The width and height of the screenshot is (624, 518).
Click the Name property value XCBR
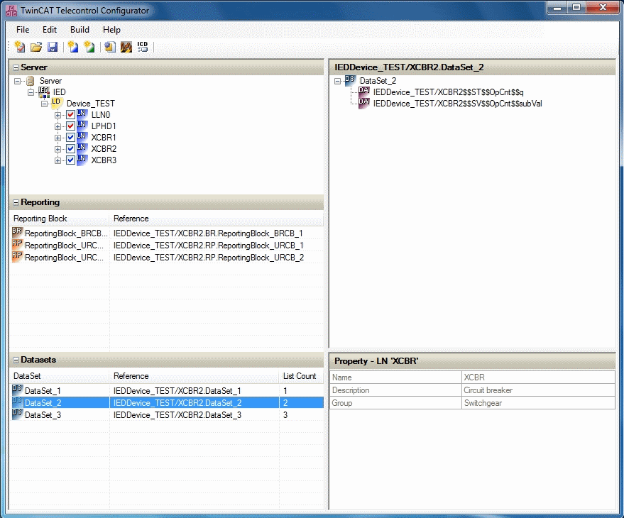click(x=538, y=378)
